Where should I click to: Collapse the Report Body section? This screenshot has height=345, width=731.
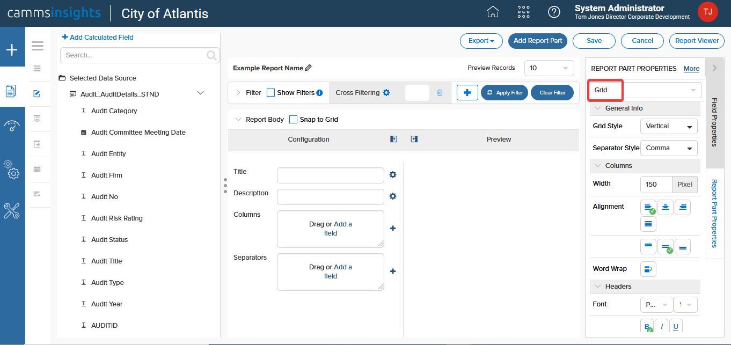[x=238, y=120]
